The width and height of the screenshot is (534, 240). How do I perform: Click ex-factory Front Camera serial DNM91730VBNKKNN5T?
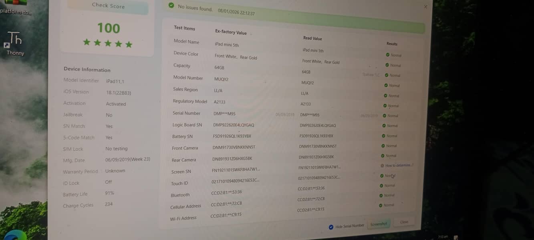click(234, 147)
